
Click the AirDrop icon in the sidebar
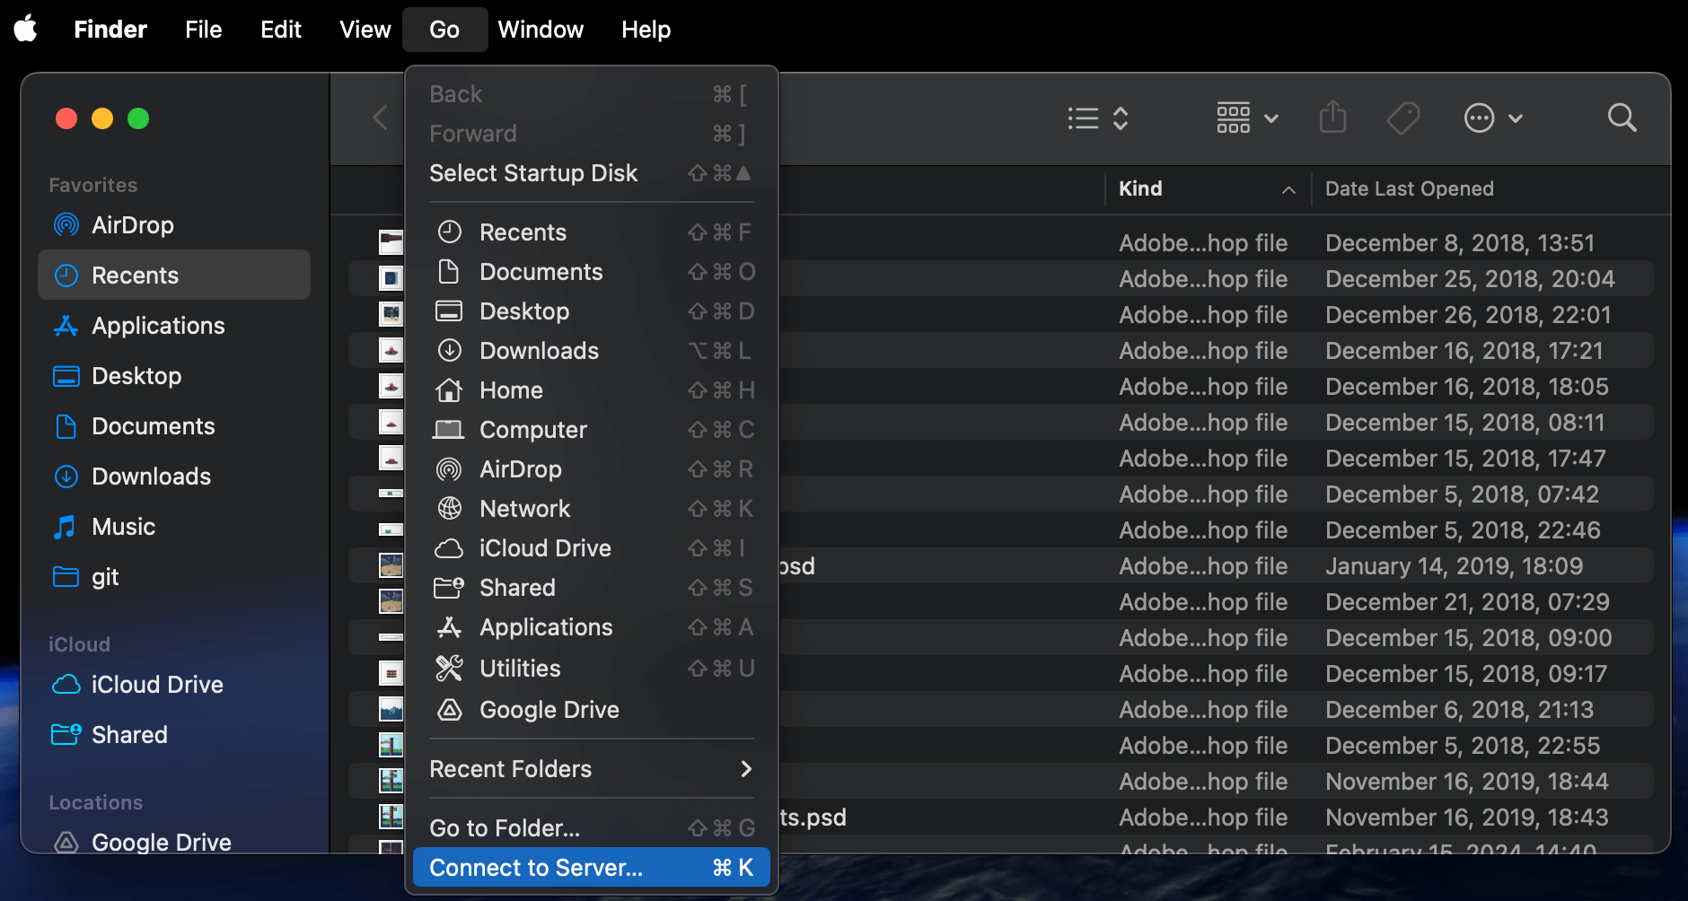click(x=66, y=224)
